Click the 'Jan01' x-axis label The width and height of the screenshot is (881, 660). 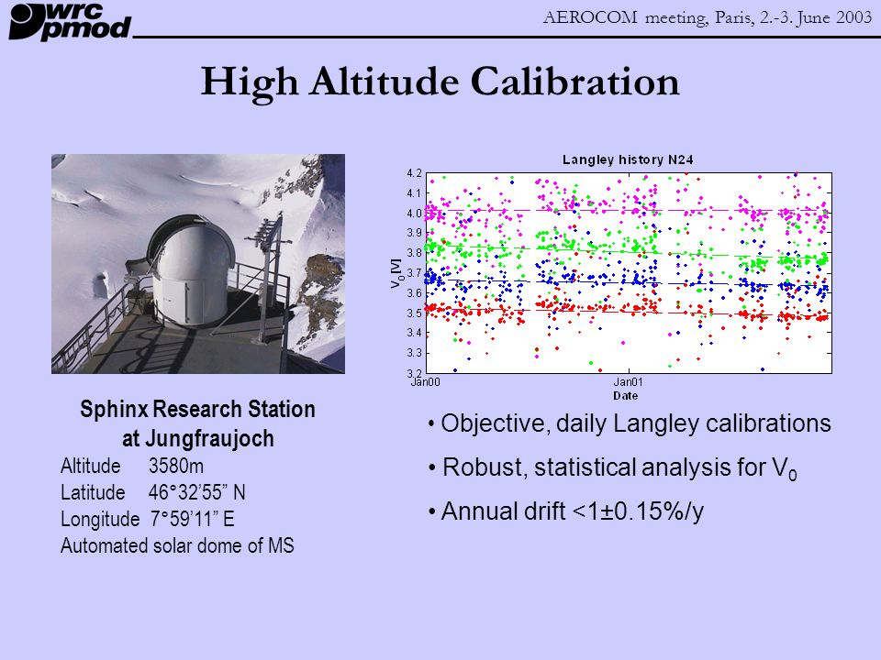point(628,382)
